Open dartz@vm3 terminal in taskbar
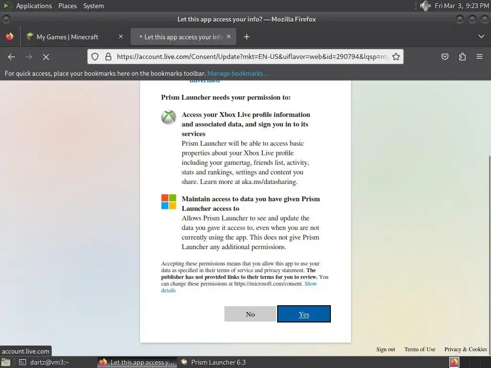491x368 pixels. point(44,362)
